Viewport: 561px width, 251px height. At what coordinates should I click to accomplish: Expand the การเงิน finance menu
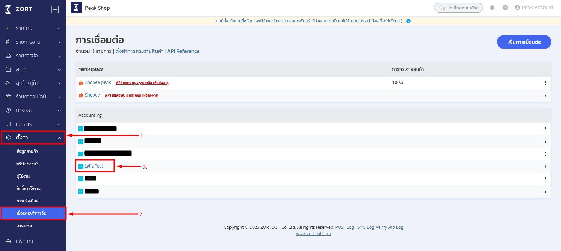33,110
